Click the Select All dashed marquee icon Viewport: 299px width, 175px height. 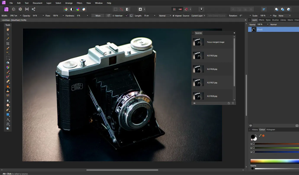[x=116, y=9]
